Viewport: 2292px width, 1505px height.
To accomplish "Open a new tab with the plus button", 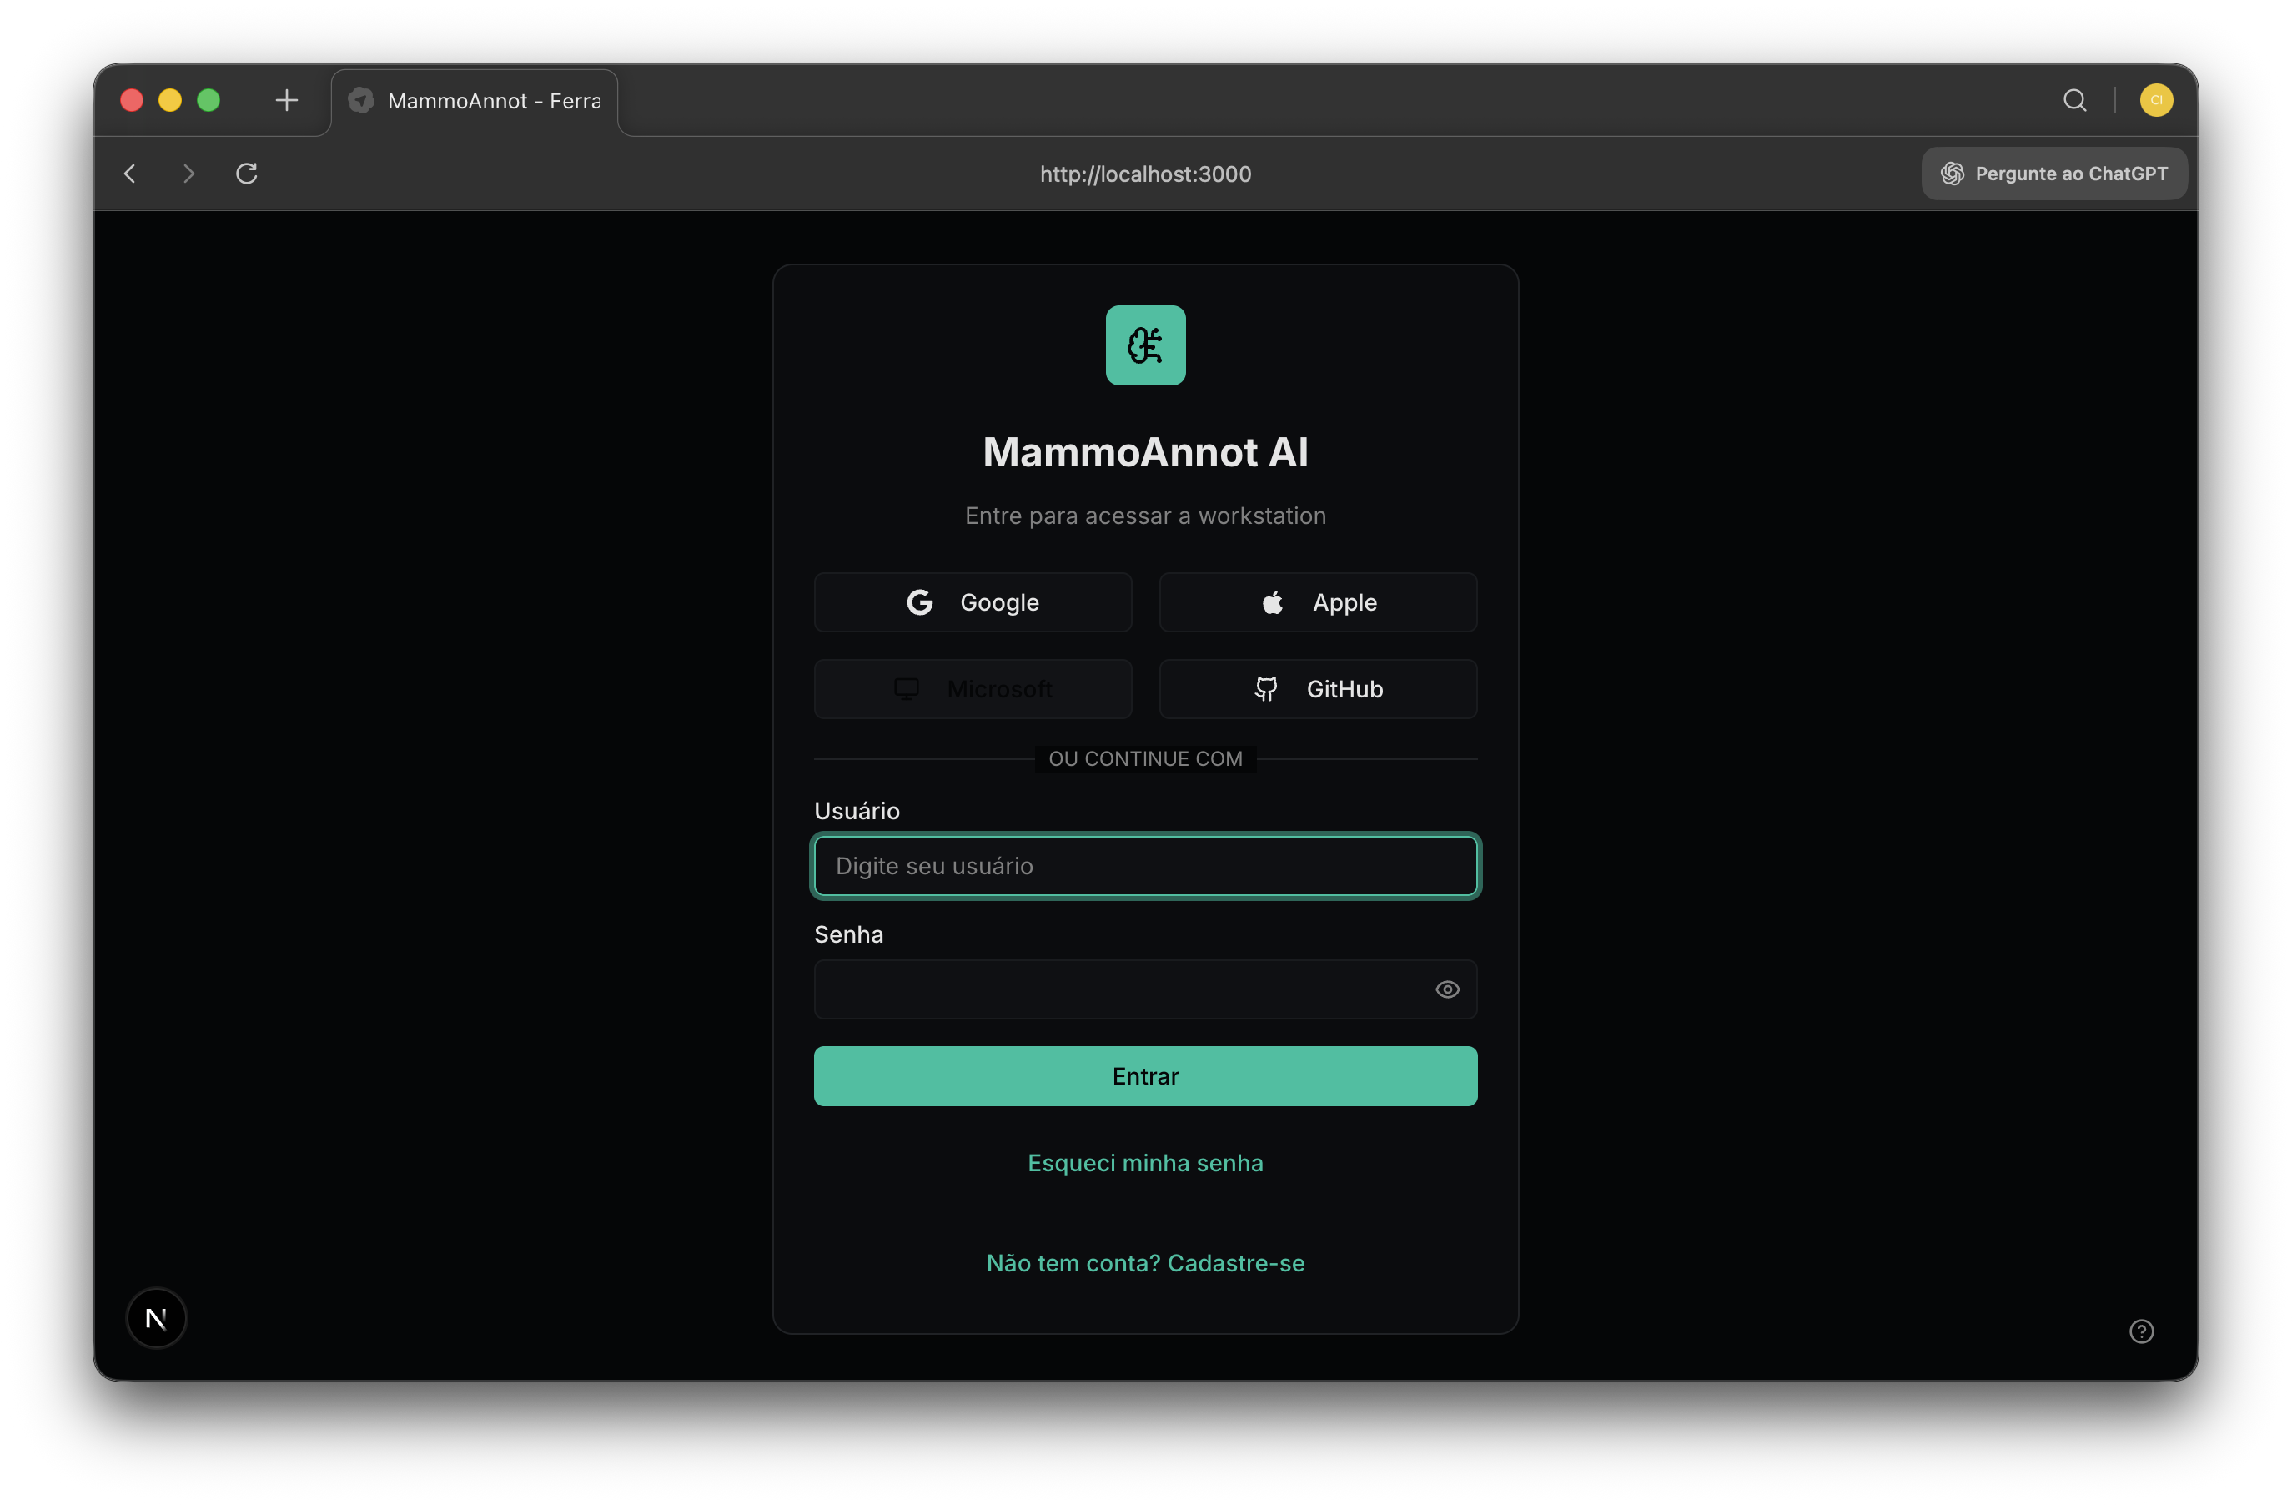I will coord(286,99).
